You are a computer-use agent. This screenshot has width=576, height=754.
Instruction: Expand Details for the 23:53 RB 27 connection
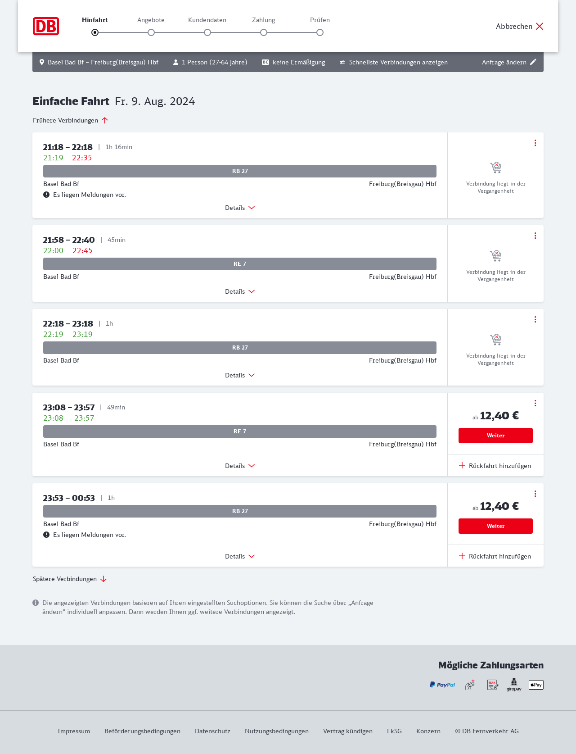tap(240, 556)
